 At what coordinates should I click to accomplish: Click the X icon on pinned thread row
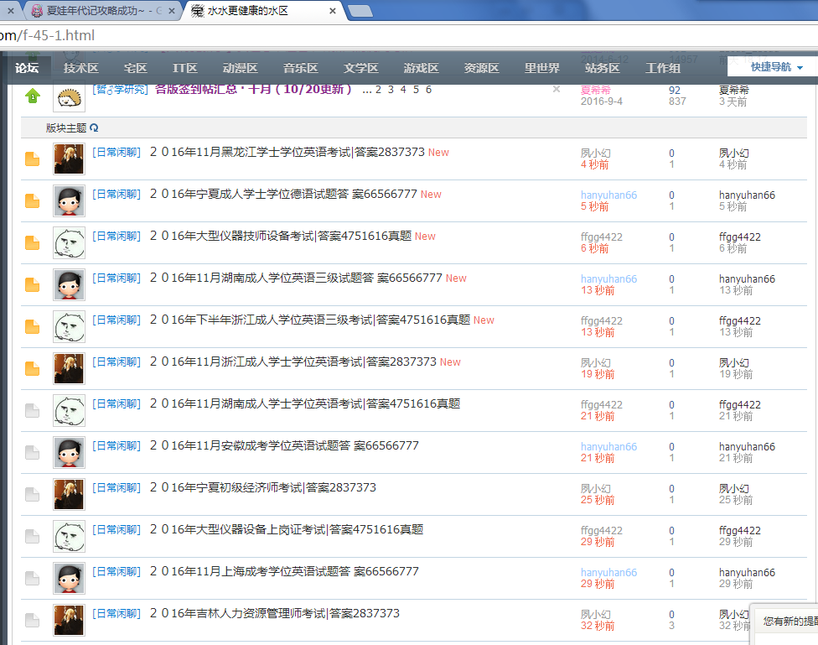pyautogui.click(x=556, y=89)
